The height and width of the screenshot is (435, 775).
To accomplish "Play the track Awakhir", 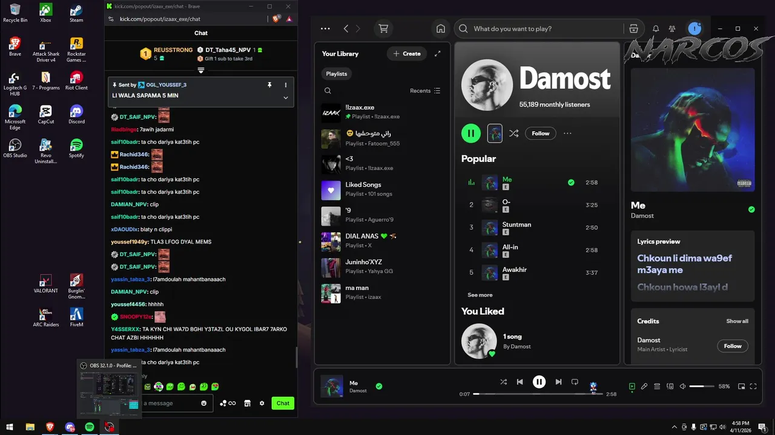I will pyautogui.click(x=536, y=272).
